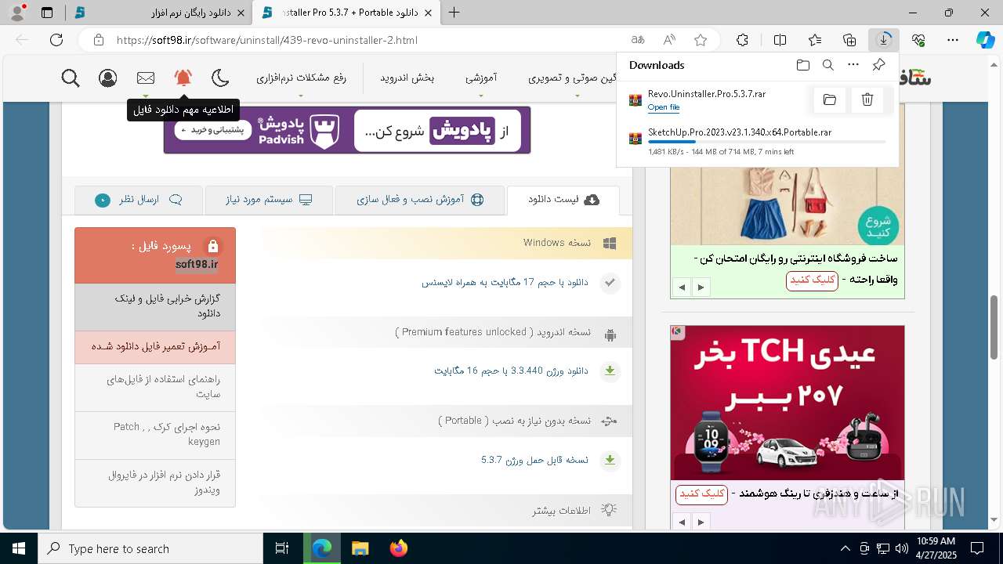The image size is (1003, 564).
Task: Open بخش اندروید menu item
Action: (x=407, y=78)
